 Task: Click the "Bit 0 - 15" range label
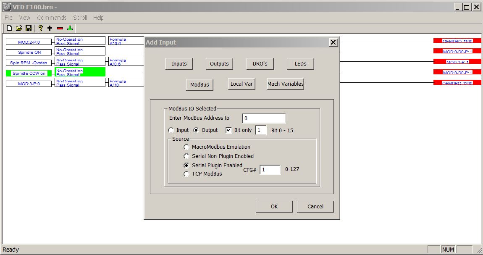[x=282, y=131]
